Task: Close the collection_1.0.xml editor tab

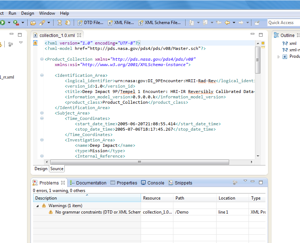Action: (79, 35)
